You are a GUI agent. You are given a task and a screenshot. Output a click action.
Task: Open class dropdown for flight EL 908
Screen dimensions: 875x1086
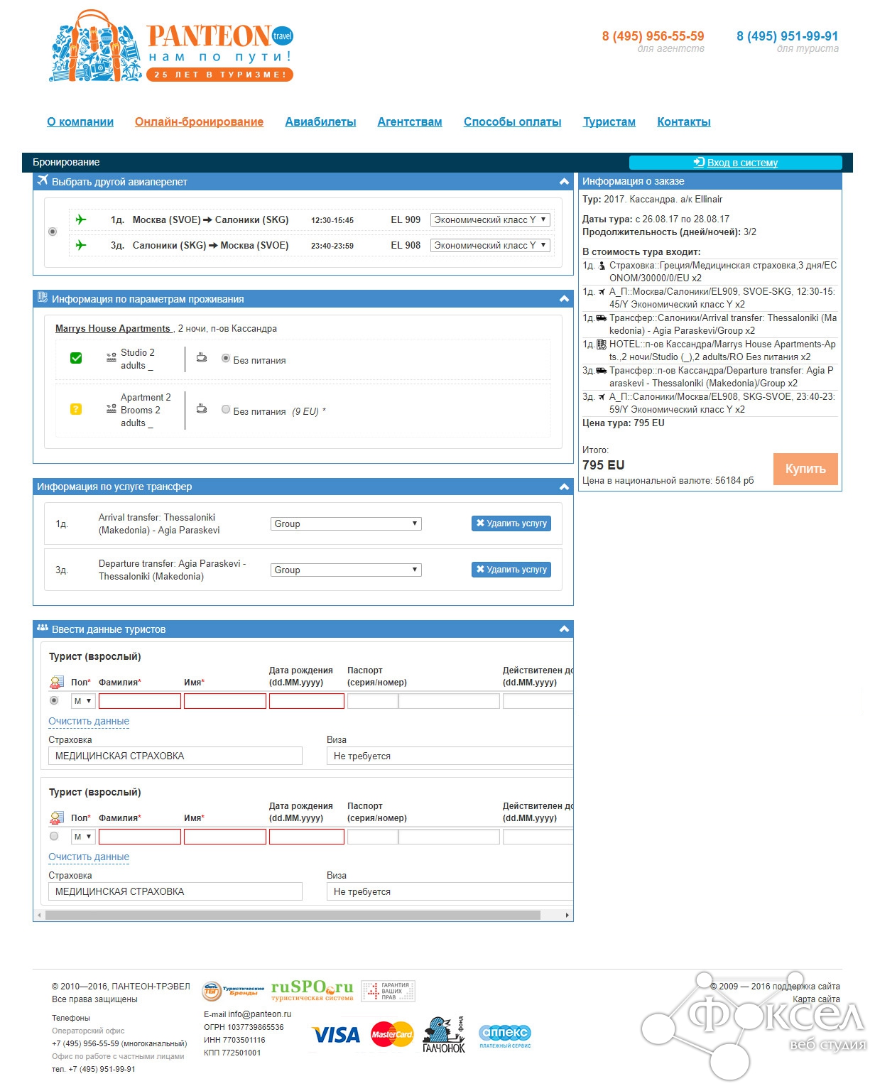[x=491, y=245]
